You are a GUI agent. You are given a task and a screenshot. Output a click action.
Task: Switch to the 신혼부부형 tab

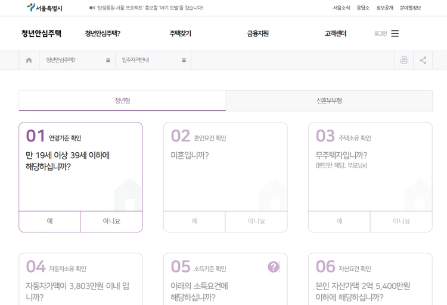tap(329, 100)
